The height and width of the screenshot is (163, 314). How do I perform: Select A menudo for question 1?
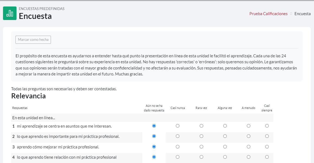click(x=248, y=126)
